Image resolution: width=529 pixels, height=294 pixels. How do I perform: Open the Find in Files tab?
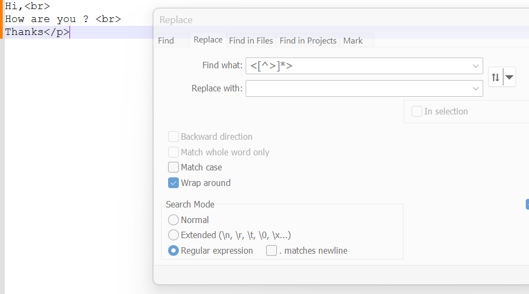251,40
